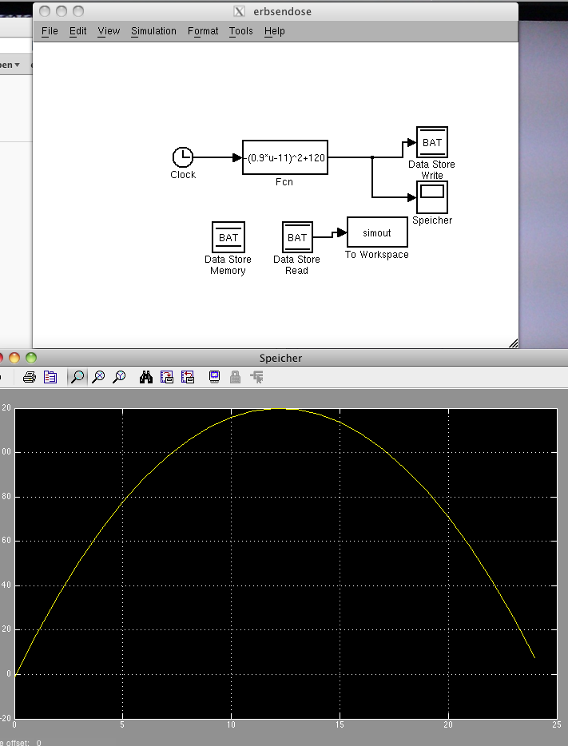Select the Zoom X-axis tool
568x746 pixels.
(x=98, y=377)
